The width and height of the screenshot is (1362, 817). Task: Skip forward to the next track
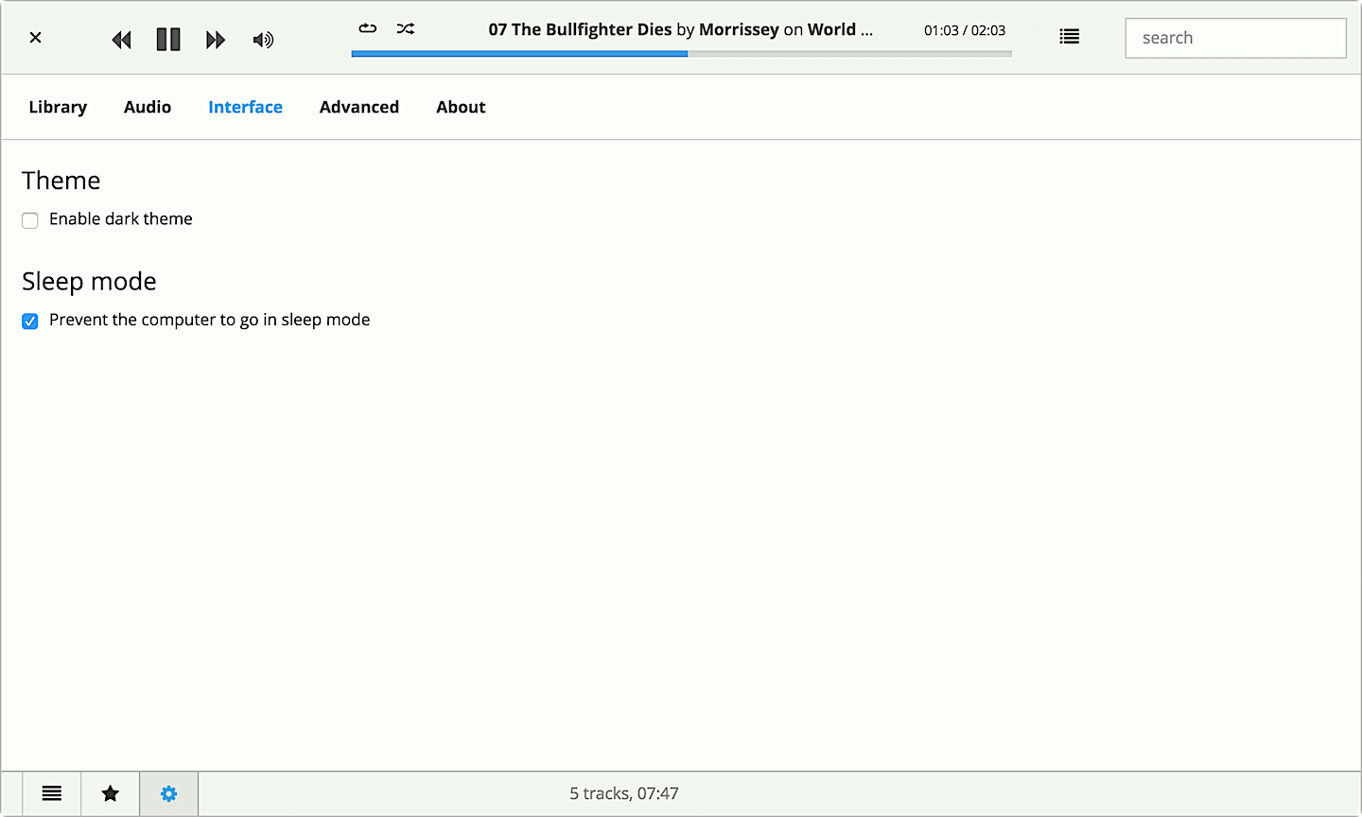click(216, 40)
